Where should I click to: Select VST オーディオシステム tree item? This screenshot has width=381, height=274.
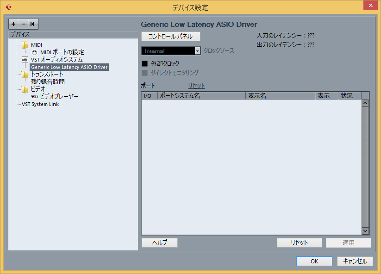tap(57, 60)
